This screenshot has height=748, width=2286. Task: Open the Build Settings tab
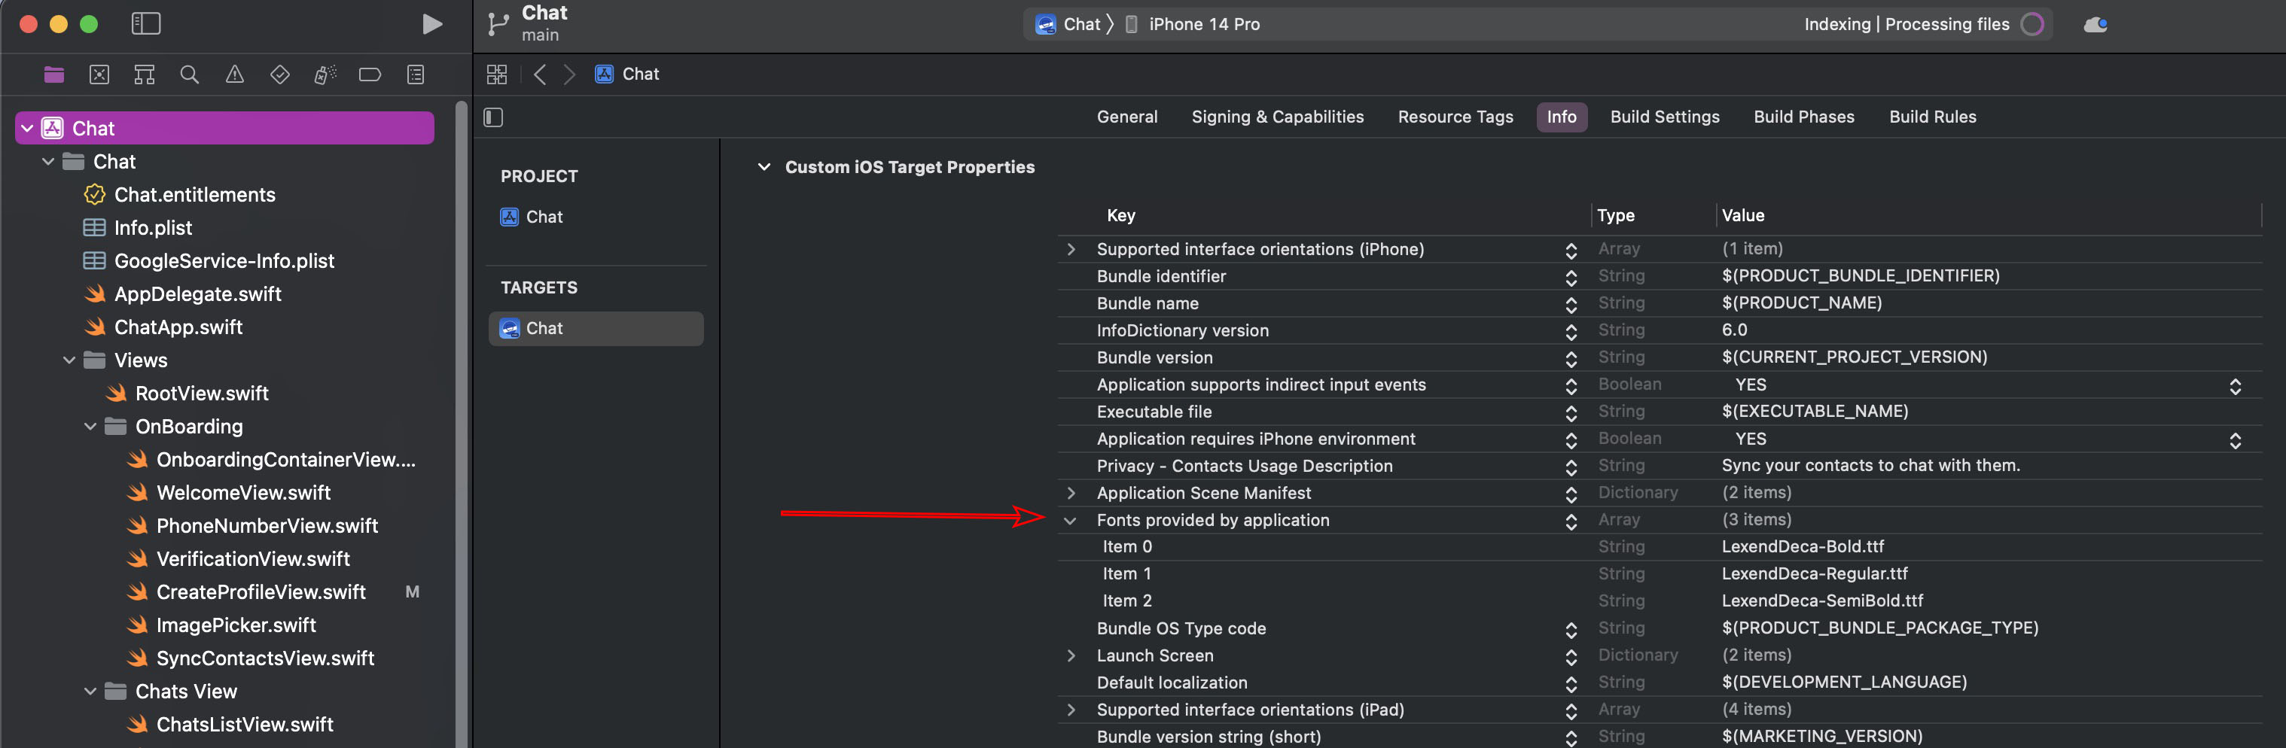(1665, 117)
